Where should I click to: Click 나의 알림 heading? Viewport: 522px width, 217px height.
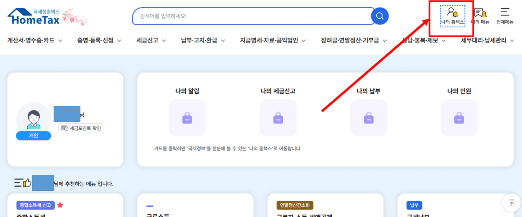(x=187, y=91)
